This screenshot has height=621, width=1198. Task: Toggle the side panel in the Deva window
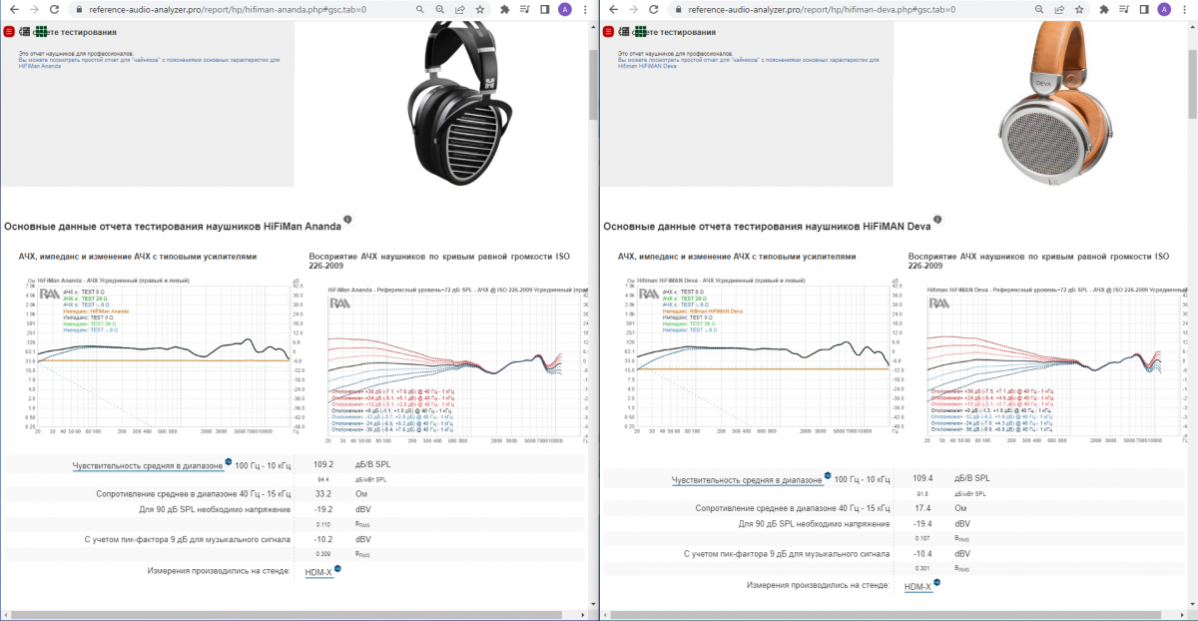pyautogui.click(x=1144, y=9)
